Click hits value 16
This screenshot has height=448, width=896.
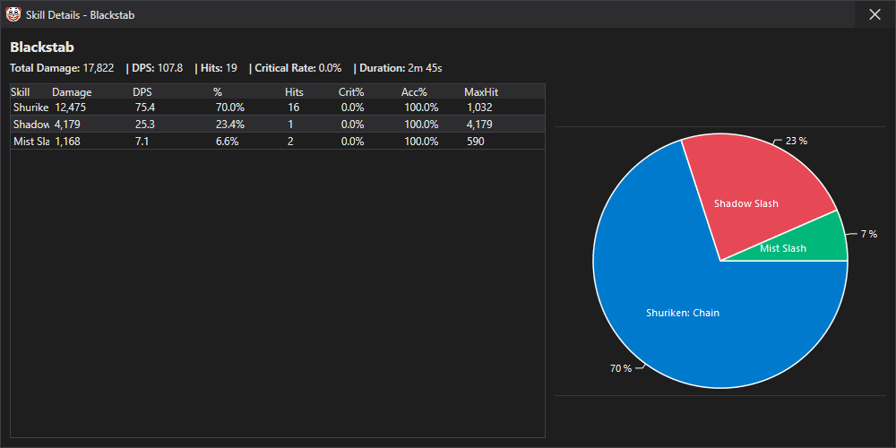[293, 107]
